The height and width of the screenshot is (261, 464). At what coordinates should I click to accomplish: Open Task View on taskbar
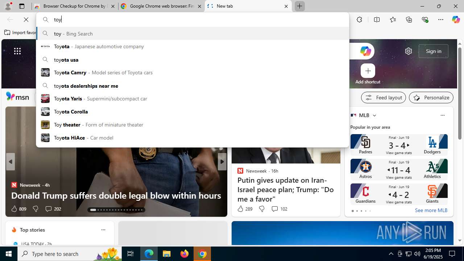pos(130,254)
